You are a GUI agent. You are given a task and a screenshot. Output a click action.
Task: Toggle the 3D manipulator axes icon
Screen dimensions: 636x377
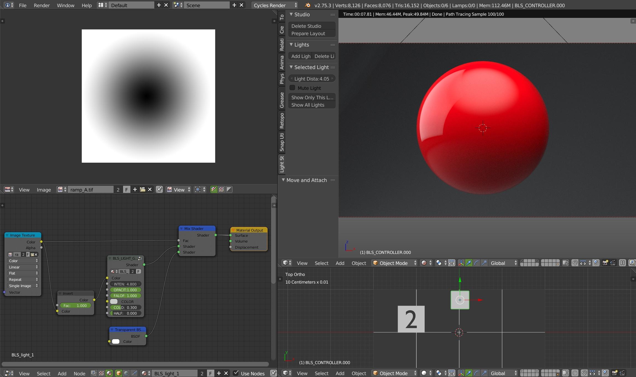tap(461, 263)
